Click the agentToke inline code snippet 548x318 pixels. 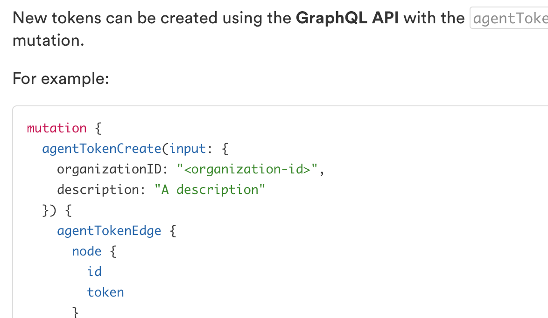tap(509, 19)
